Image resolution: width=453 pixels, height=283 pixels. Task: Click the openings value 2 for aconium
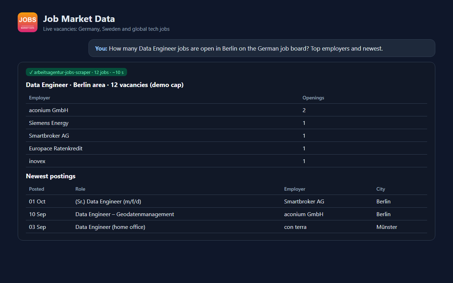tap(304, 110)
